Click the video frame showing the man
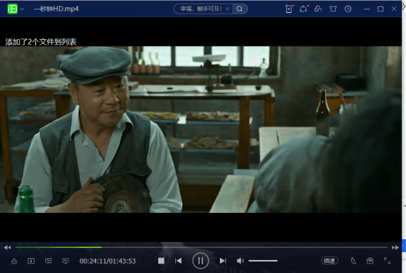 [x=201, y=129]
